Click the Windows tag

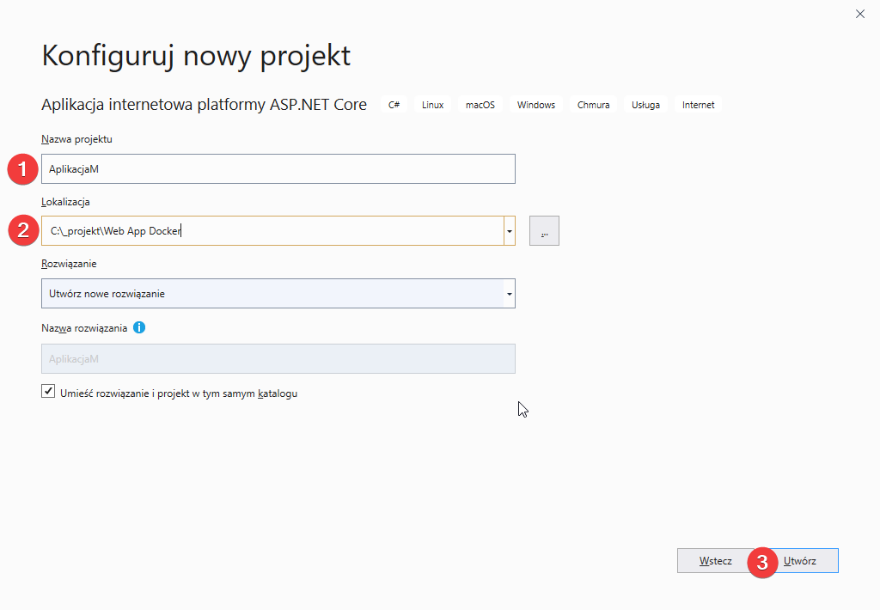click(x=536, y=105)
